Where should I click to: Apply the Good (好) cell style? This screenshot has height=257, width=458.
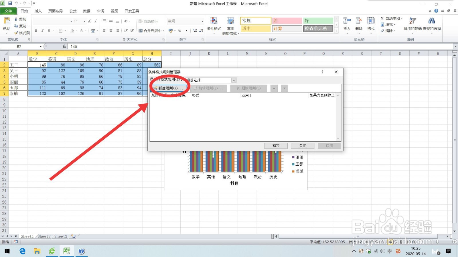pos(318,21)
